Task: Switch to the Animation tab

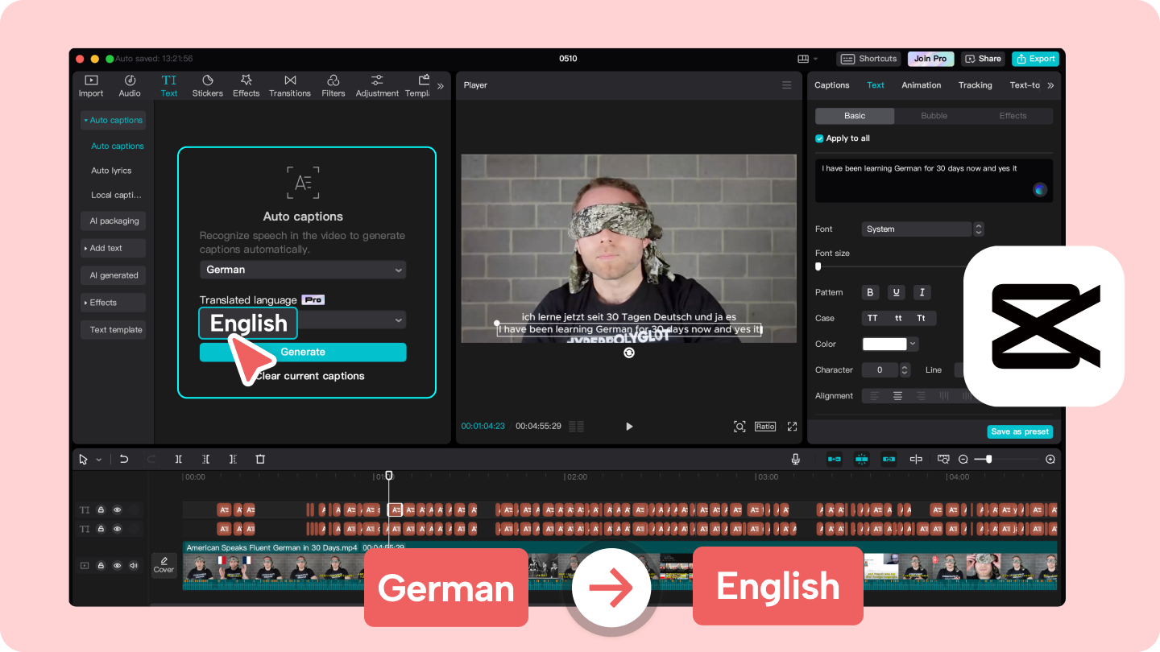Action: pyautogui.click(x=921, y=85)
